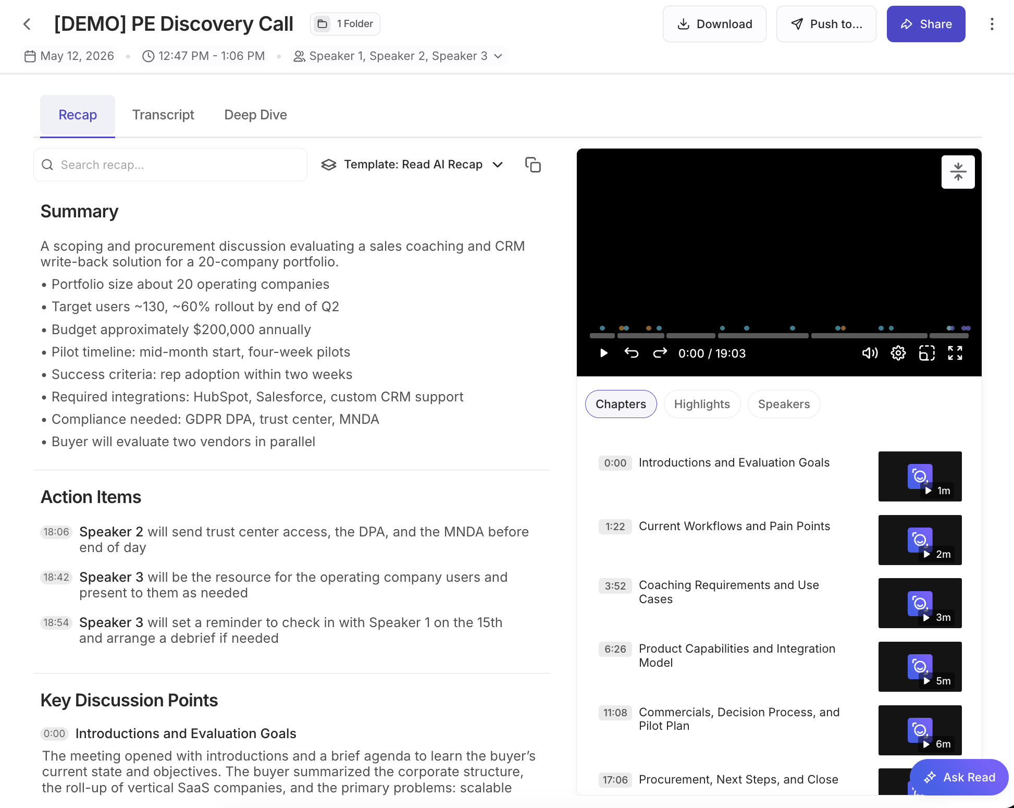Jump to 3:52 chapter timestamp

[615, 586]
